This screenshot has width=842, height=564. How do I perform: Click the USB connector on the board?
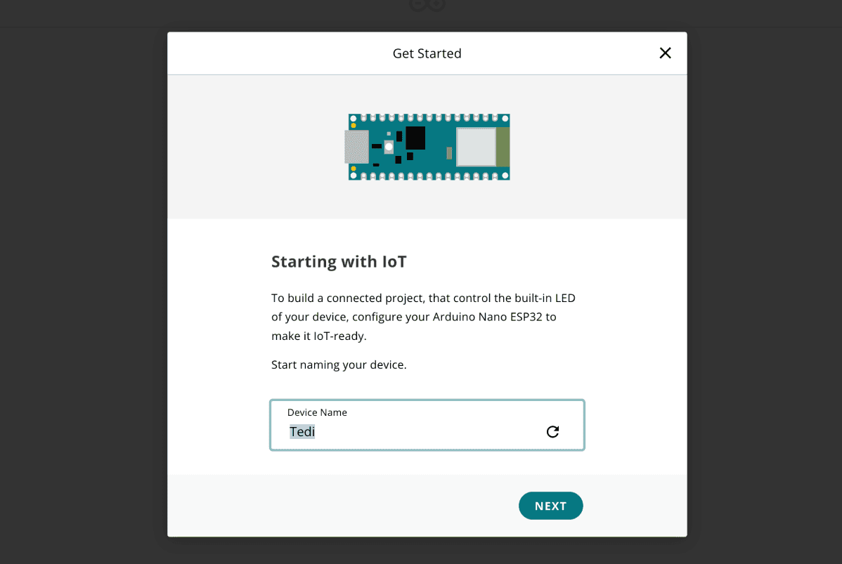[x=356, y=147]
